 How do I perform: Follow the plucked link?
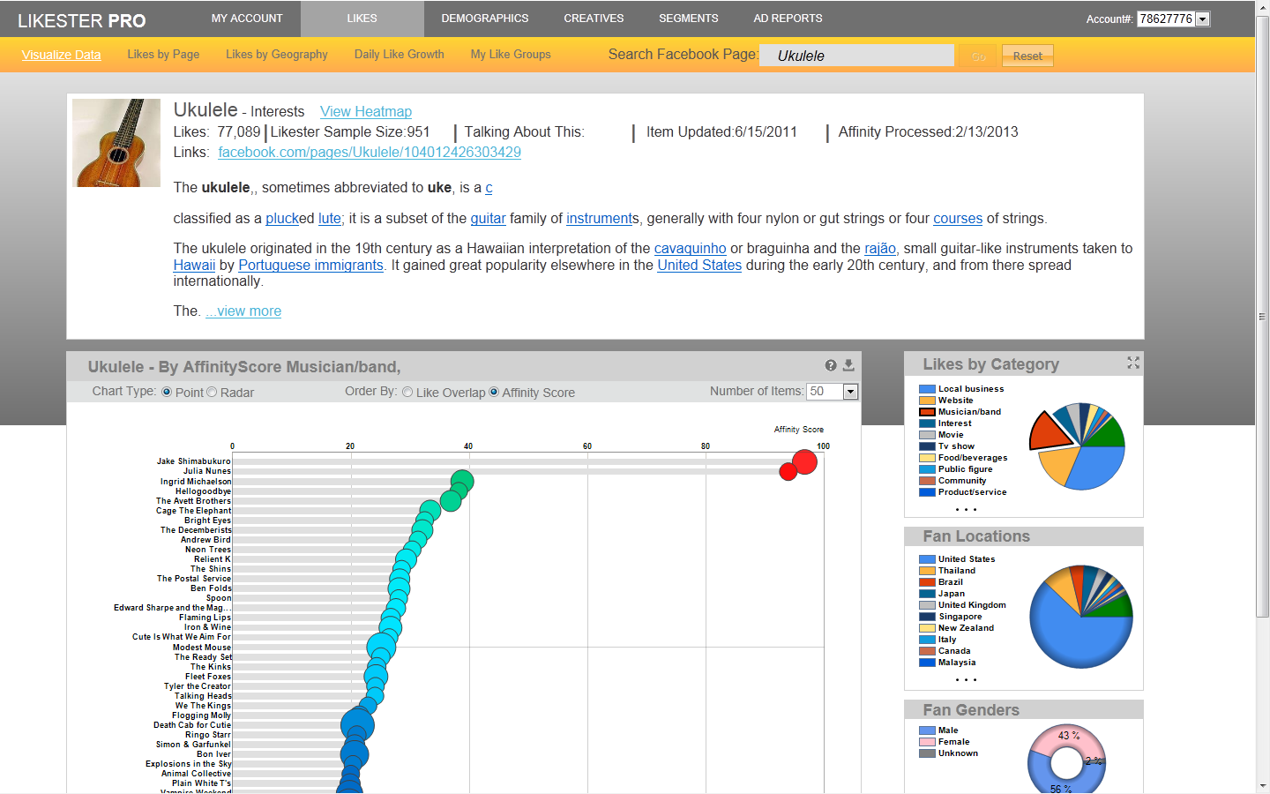[x=282, y=219]
